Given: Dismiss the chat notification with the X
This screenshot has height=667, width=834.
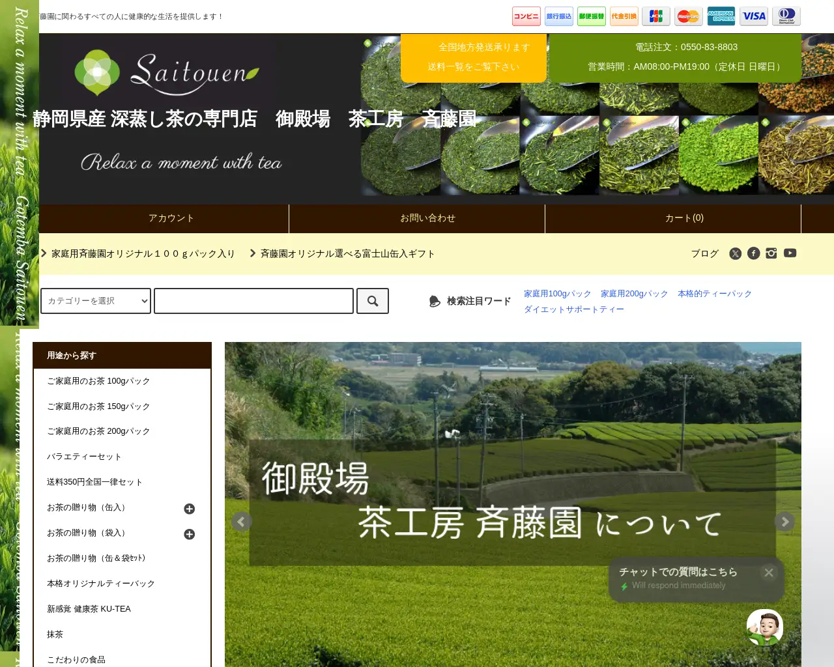Looking at the screenshot, I should (768, 572).
